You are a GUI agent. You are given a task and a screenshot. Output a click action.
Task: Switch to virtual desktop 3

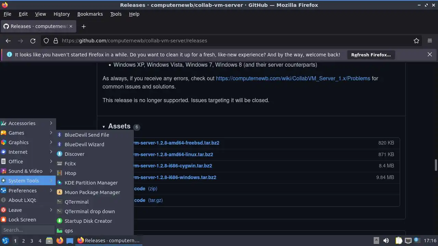pyautogui.click(x=31, y=241)
